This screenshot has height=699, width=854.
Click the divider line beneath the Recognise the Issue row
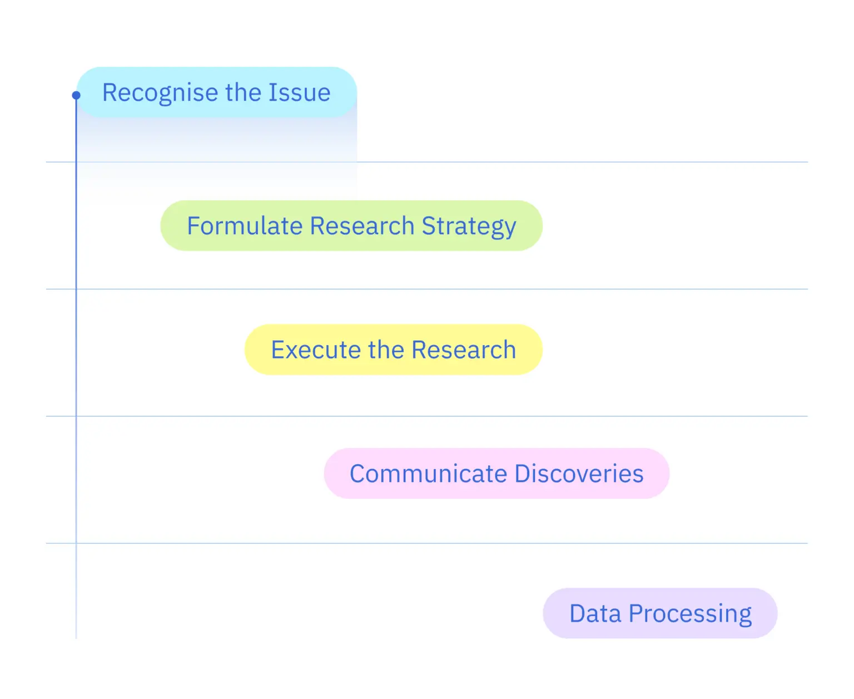(427, 162)
